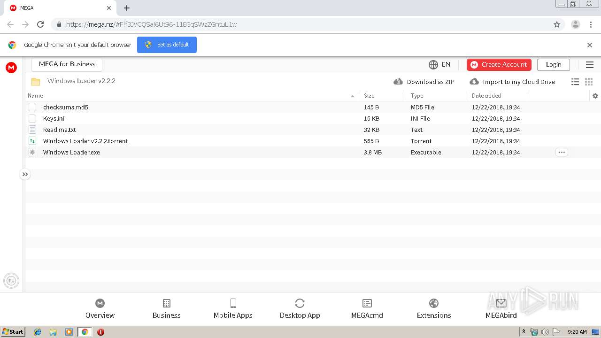Click the Chrome taskbar icon
Viewport: 601px width, 338px height.
click(x=85, y=332)
